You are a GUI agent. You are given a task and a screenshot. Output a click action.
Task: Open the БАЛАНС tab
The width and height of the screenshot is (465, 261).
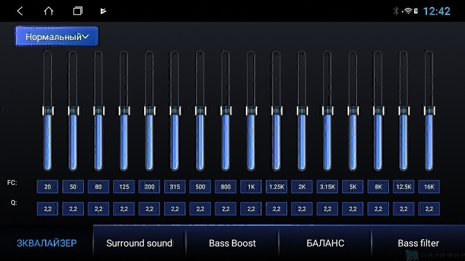(x=325, y=243)
